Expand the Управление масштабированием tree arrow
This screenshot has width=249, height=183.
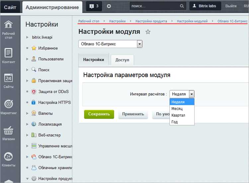coord(27,146)
